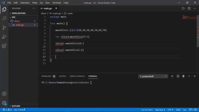Open the Manage gear icon
Viewport: 199px width, 112px height.
[4, 103]
